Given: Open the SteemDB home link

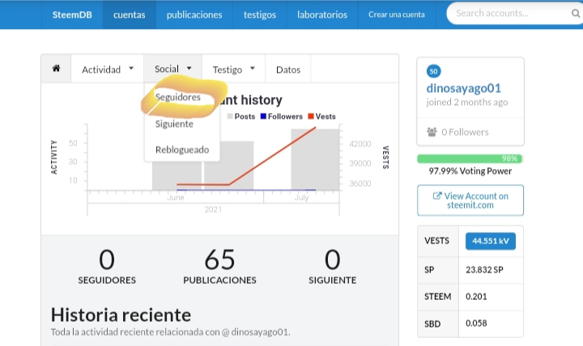Looking at the screenshot, I should (72, 15).
